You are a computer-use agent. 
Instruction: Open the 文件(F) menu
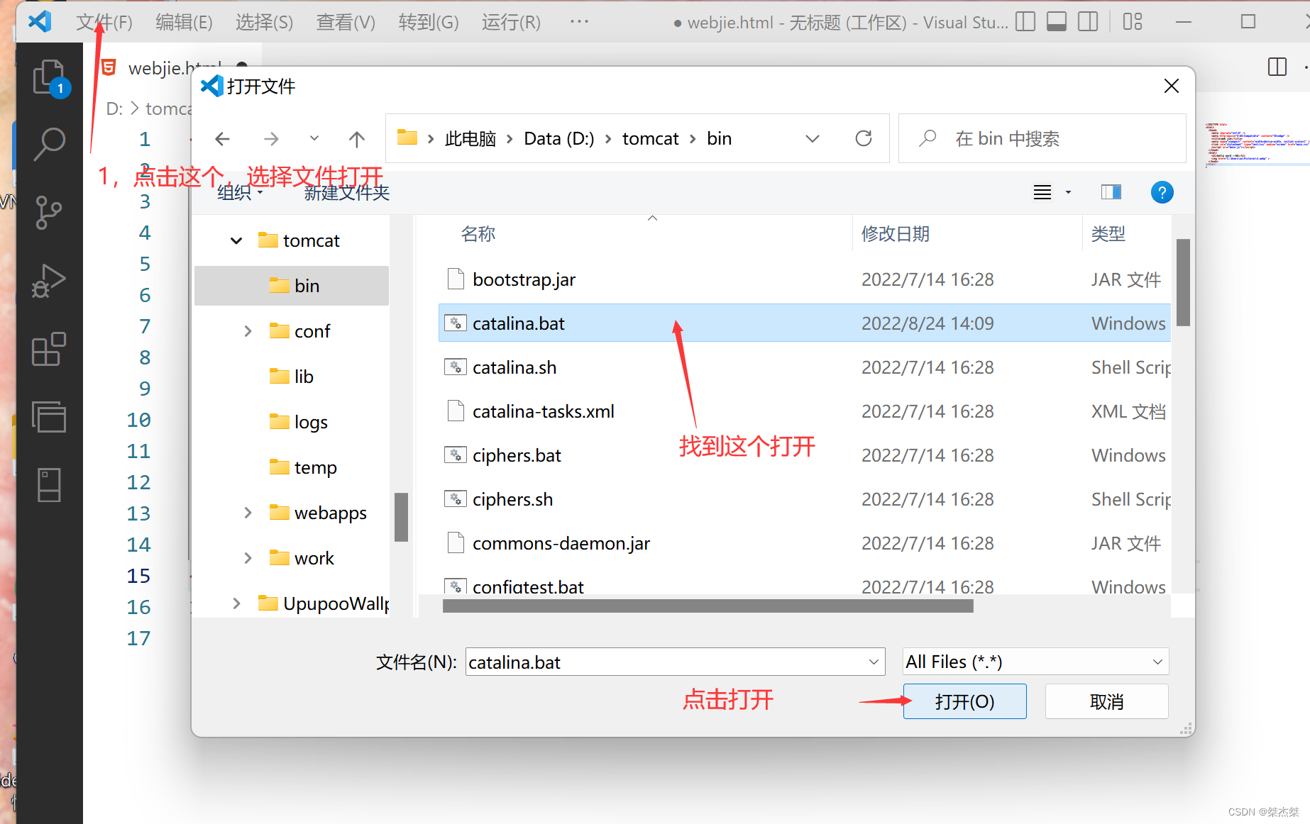tap(104, 22)
